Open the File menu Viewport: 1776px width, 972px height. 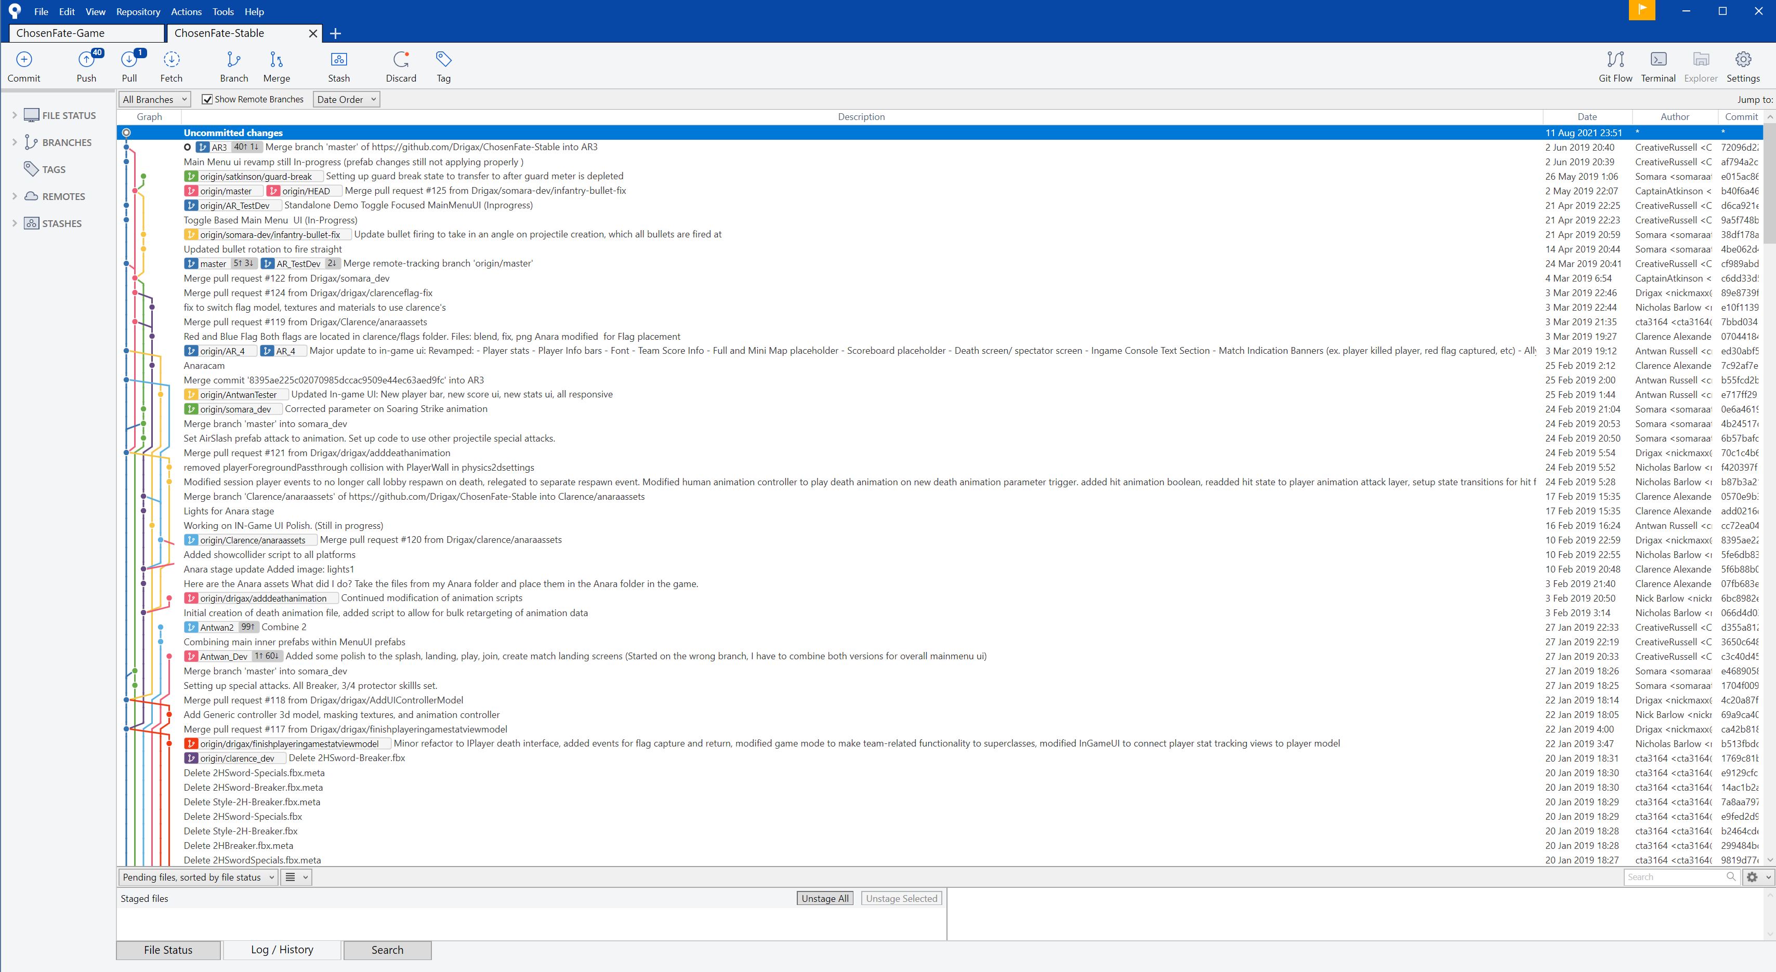pyautogui.click(x=41, y=12)
